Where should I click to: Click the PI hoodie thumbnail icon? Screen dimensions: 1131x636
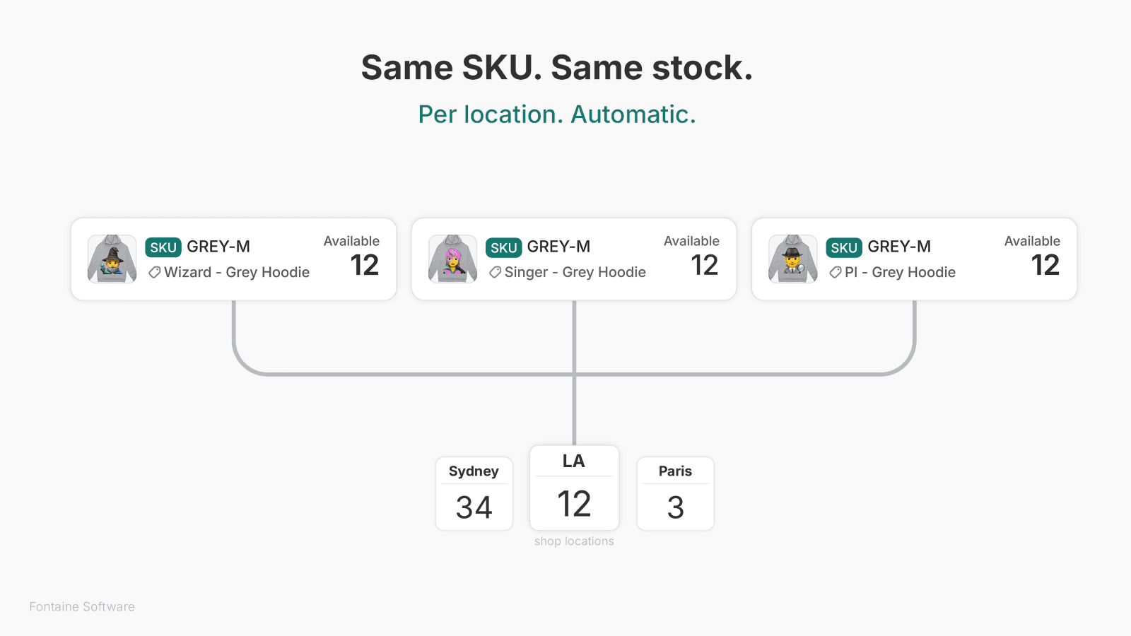coord(792,259)
